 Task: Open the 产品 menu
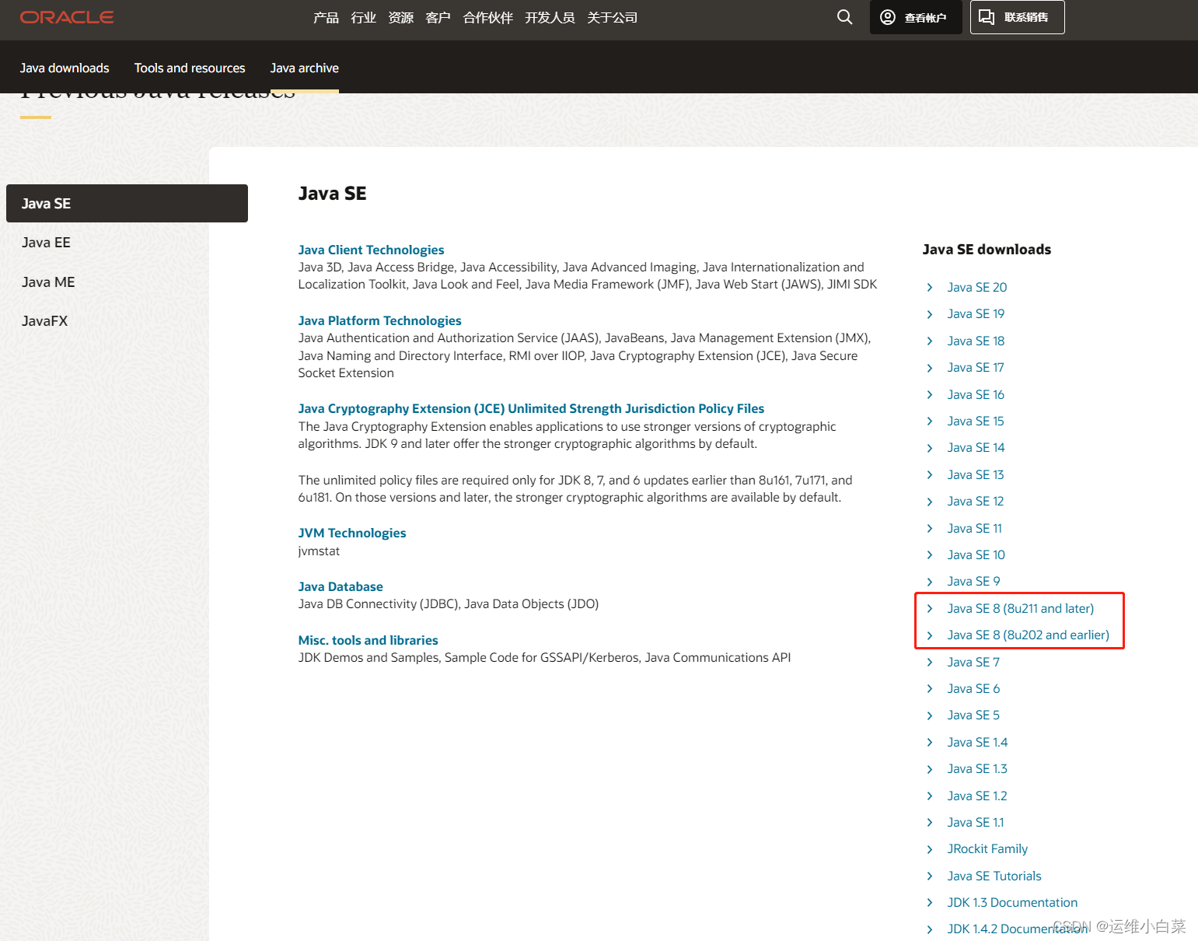click(x=326, y=17)
